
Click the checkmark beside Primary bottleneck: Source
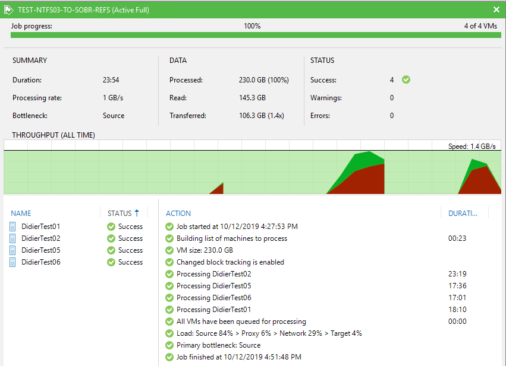coord(169,345)
